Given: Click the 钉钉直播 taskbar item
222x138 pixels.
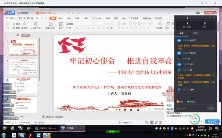Looking at the screenshot, I should [72, 128].
